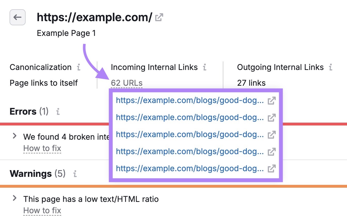This screenshot has height=221, width=347.
Task: Click How to fix under the error
Action: (x=42, y=148)
